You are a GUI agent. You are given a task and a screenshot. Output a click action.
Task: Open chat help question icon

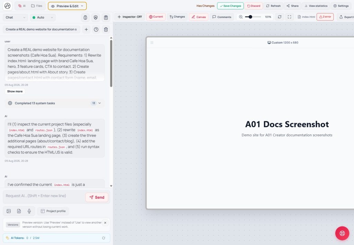pyautogui.click(x=96, y=29)
